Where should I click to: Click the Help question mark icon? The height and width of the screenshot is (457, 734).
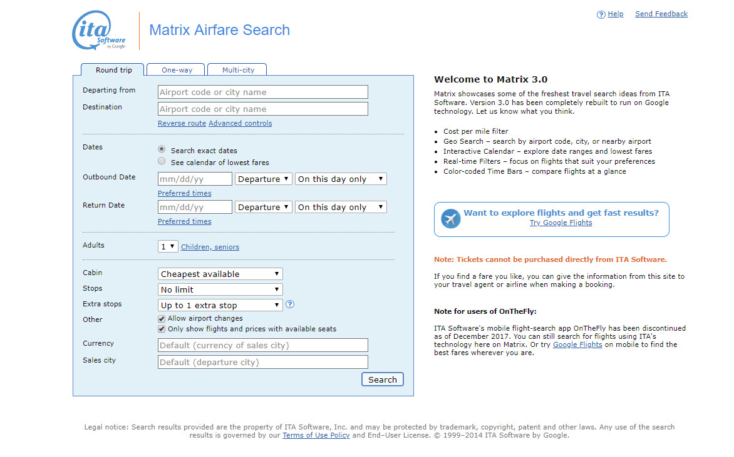click(601, 14)
